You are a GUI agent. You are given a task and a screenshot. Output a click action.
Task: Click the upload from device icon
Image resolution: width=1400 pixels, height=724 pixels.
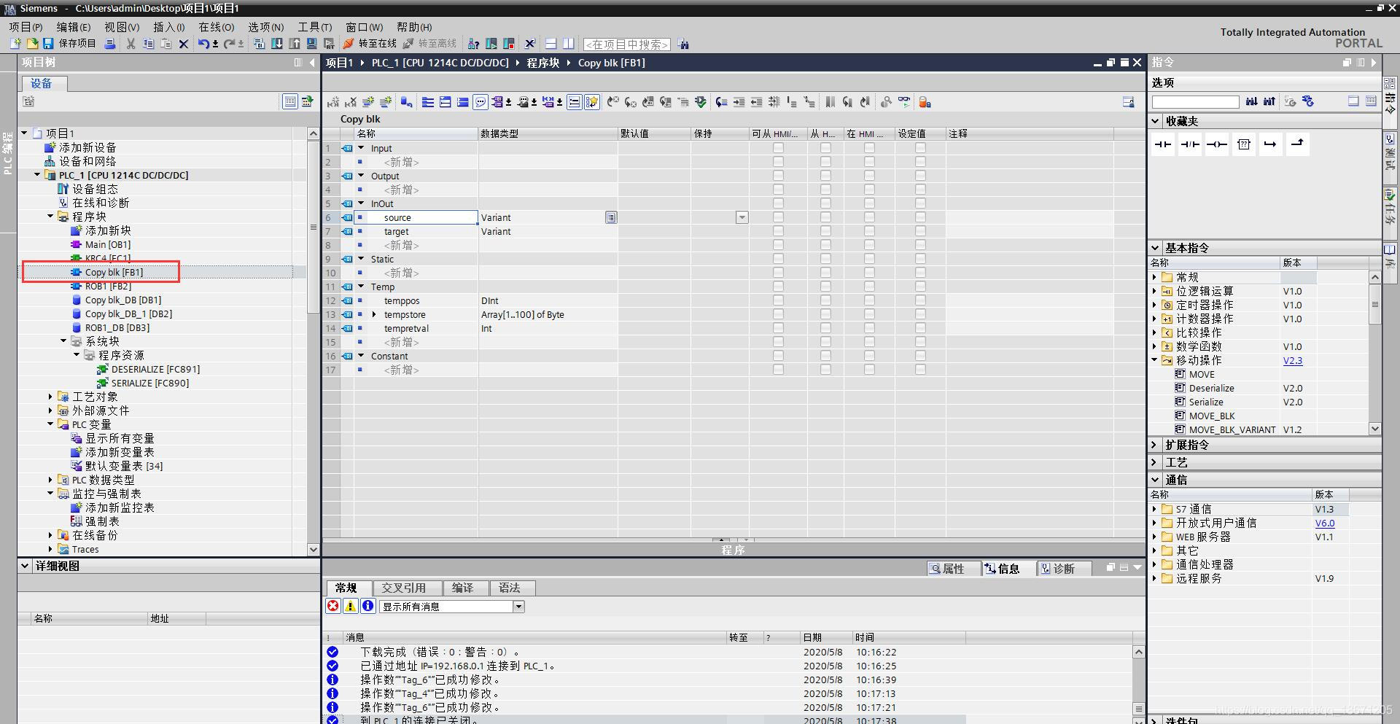[295, 44]
